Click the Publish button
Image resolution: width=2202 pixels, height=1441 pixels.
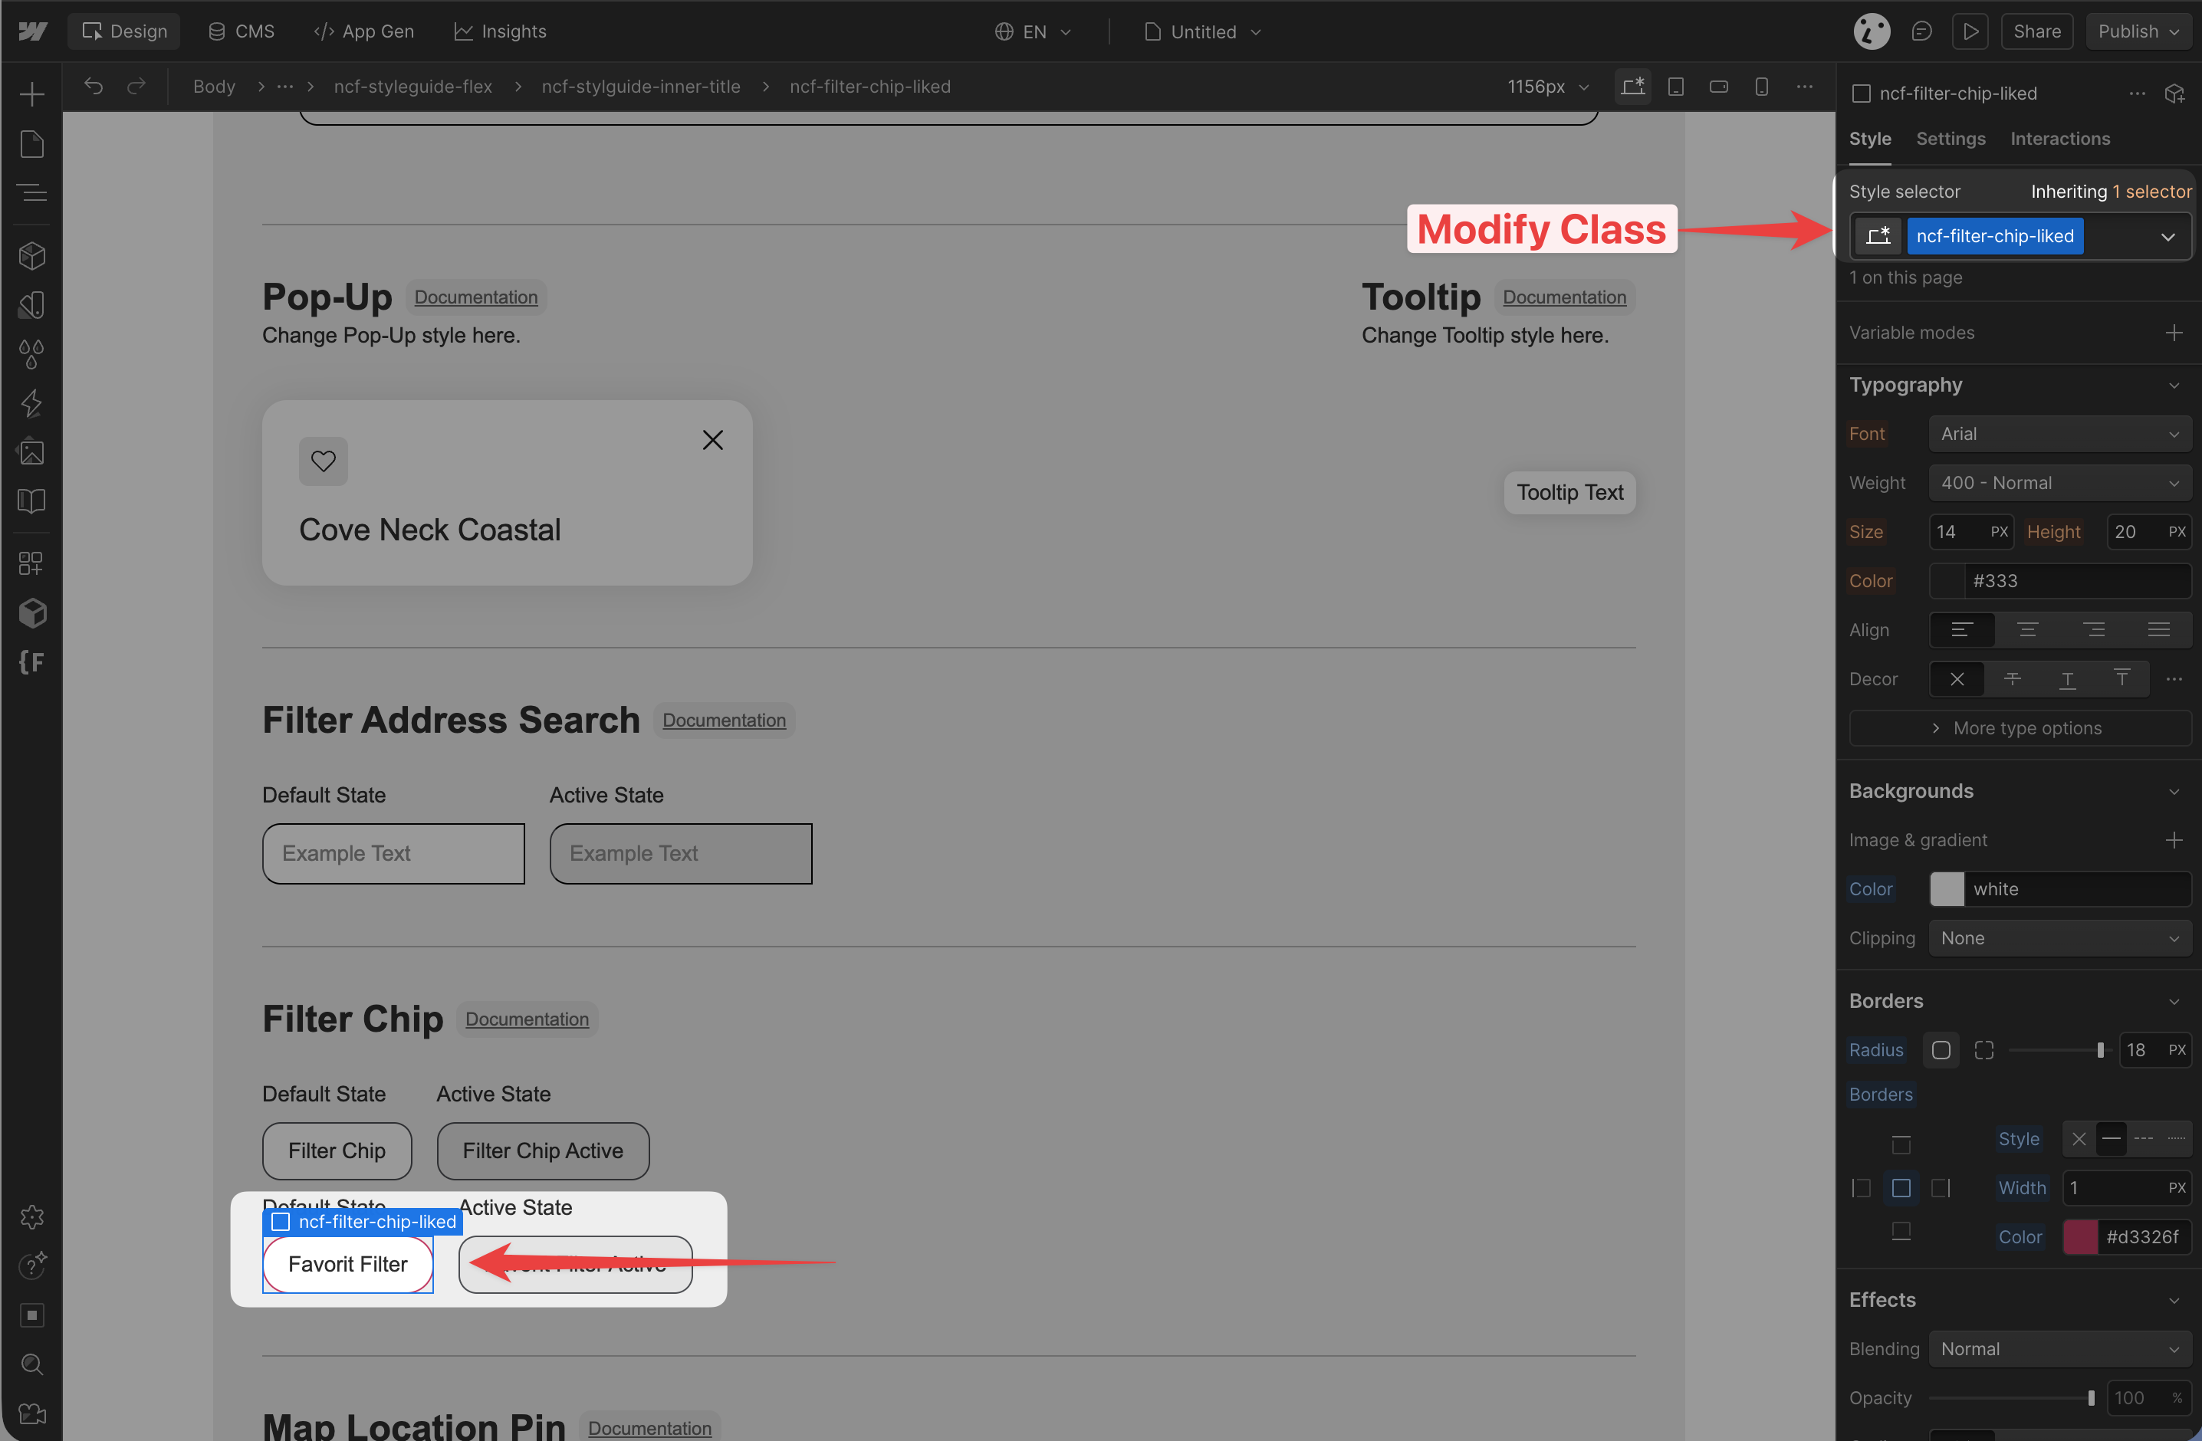click(x=2138, y=31)
